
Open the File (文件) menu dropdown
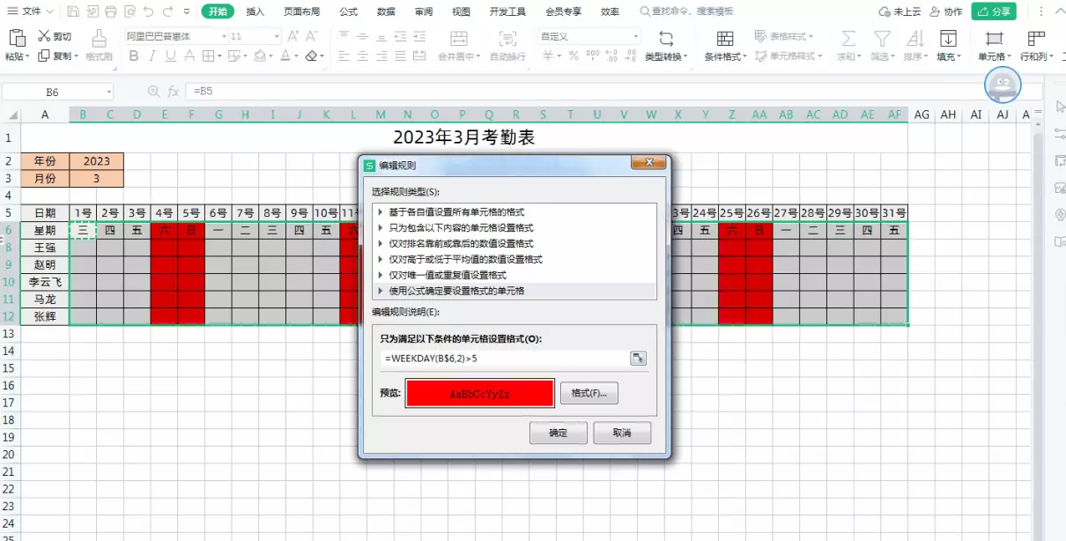[x=30, y=11]
